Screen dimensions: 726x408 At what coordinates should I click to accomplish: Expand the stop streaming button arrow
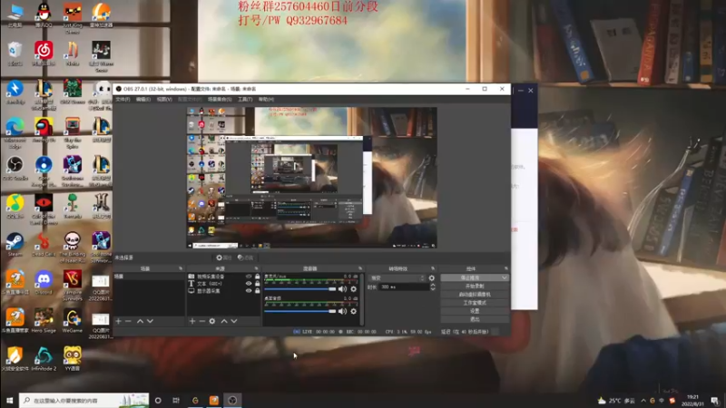[505, 277]
